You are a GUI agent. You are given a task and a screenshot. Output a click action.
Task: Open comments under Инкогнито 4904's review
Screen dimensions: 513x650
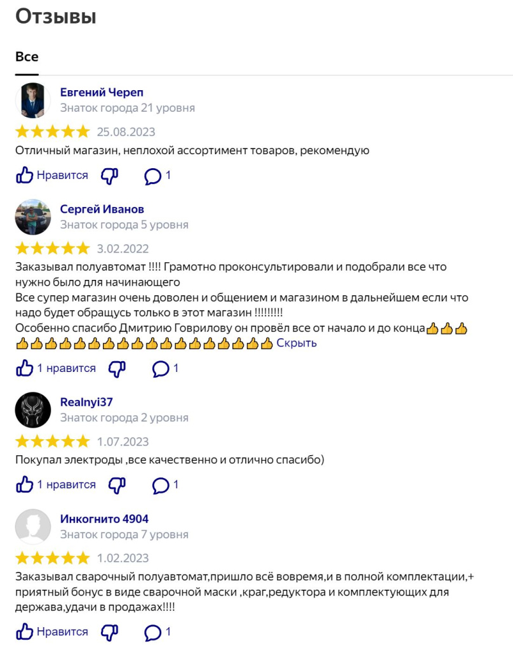pyautogui.click(x=157, y=632)
